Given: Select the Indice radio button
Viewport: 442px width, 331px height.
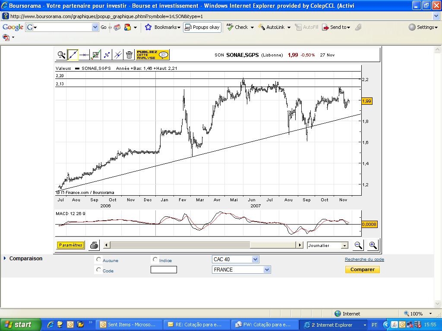Looking at the screenshot, I should [155, 259].
